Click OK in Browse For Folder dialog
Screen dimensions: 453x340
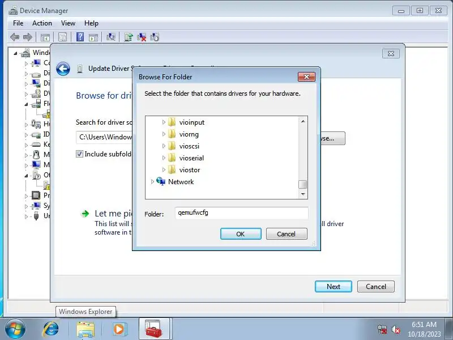(241, 233)
